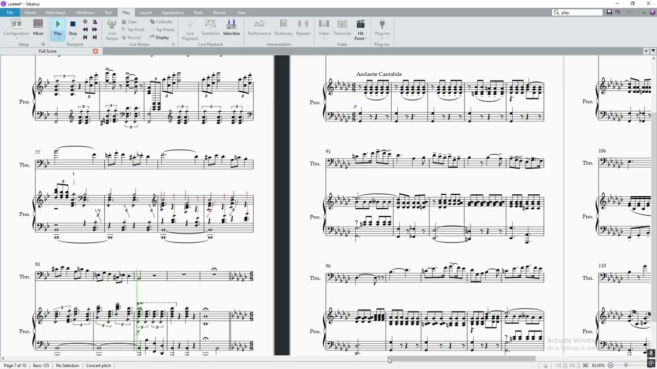The width and height of the screenshot is (657, 369).
Task: Click the 83.00% zoom value
Action: [598, 365]
